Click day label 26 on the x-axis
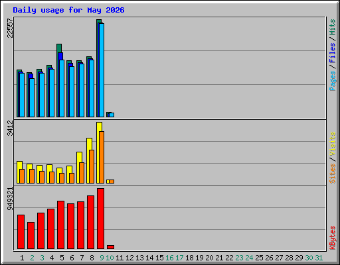Image resolution: width=340 pixels, height=265 pixels. pyautogui.click(x=269, y=258)
